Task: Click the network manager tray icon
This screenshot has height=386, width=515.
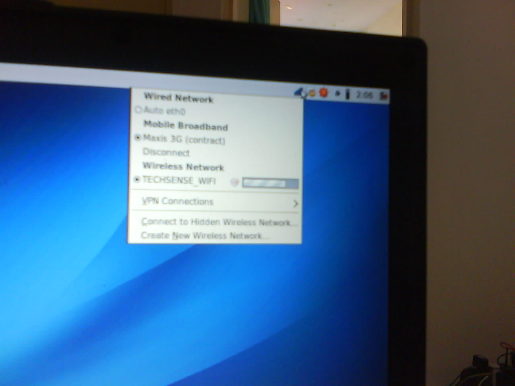Action: (x=299, y=93)
